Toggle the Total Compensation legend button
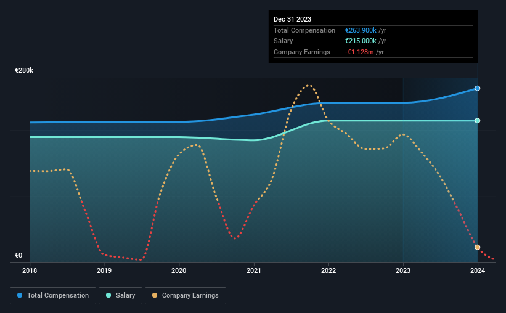Screen dimensions: 506x313 coord(53,296)
